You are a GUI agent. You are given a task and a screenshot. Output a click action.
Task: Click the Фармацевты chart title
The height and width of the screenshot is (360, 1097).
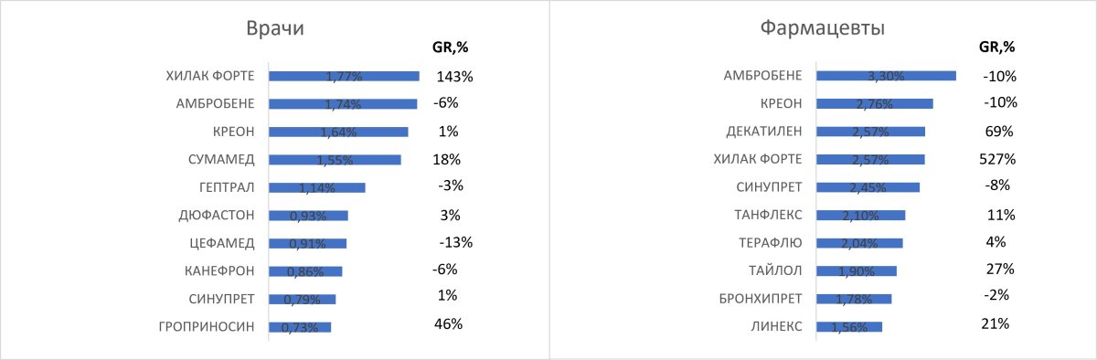(823, 28)
